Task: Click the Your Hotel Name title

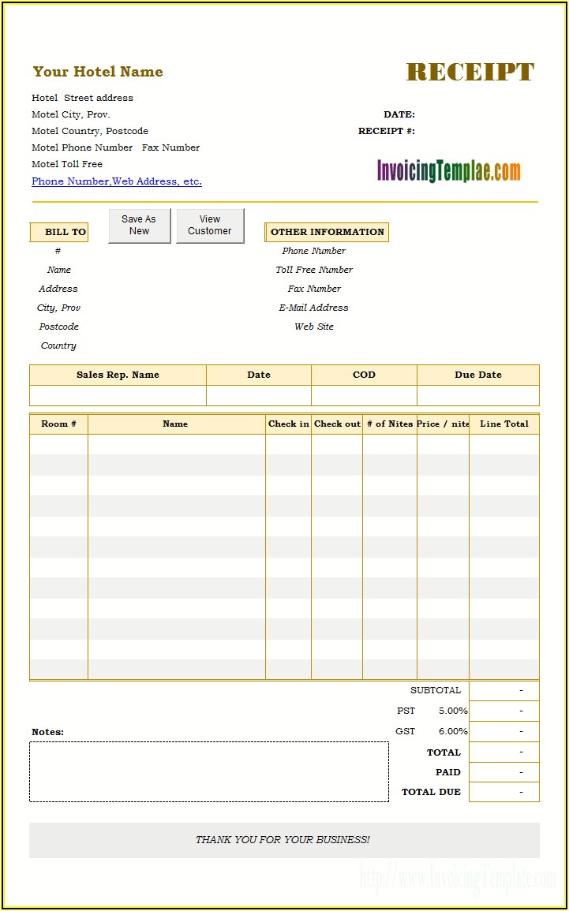Action: (x=98, y=72)
